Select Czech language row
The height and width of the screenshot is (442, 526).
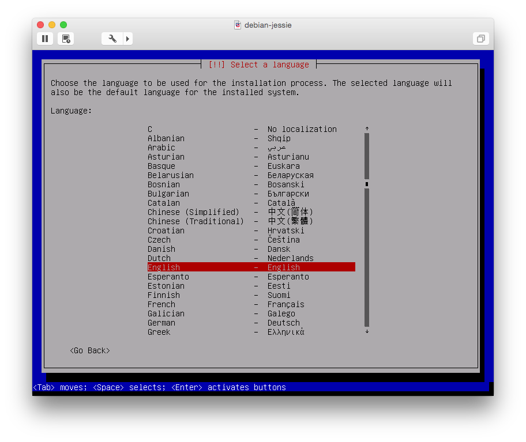251,240
